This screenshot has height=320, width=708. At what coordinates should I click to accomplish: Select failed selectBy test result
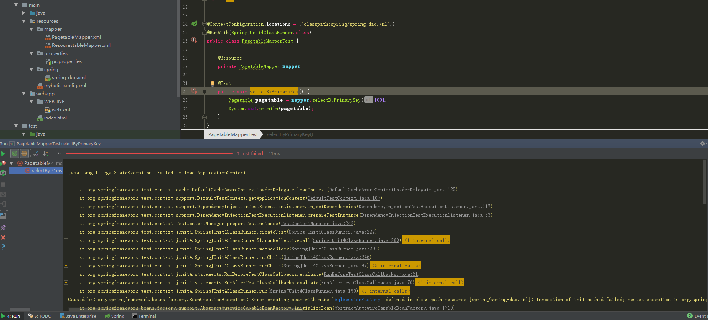click(36, 171)
